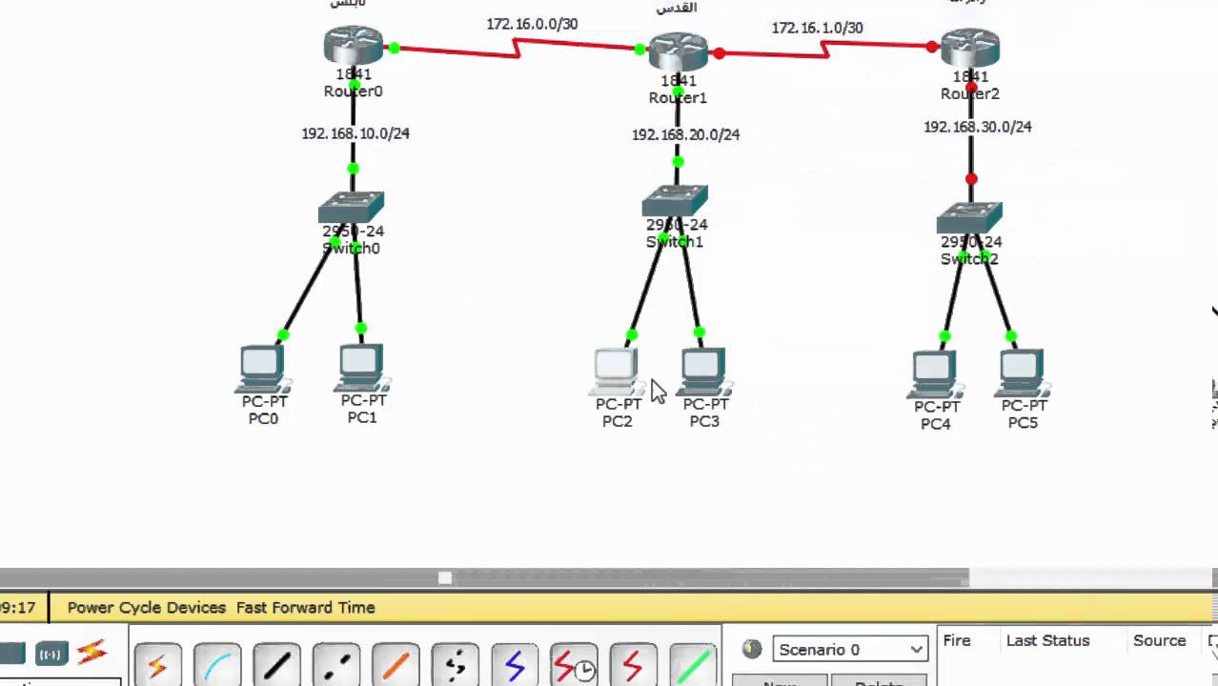Click the 172.16.1.0/30 network label
This screenshot has height=686, width=1218.
[x=817, y=28]
